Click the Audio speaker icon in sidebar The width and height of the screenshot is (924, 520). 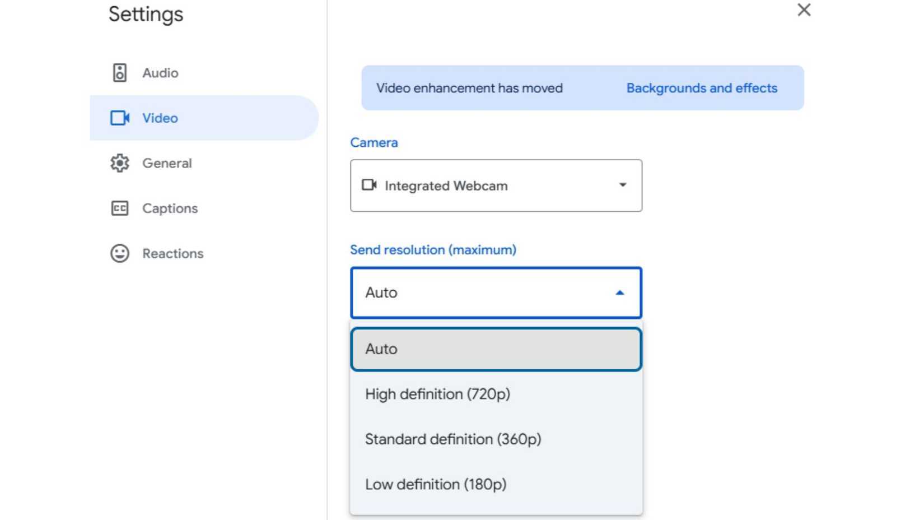point(119,73)
